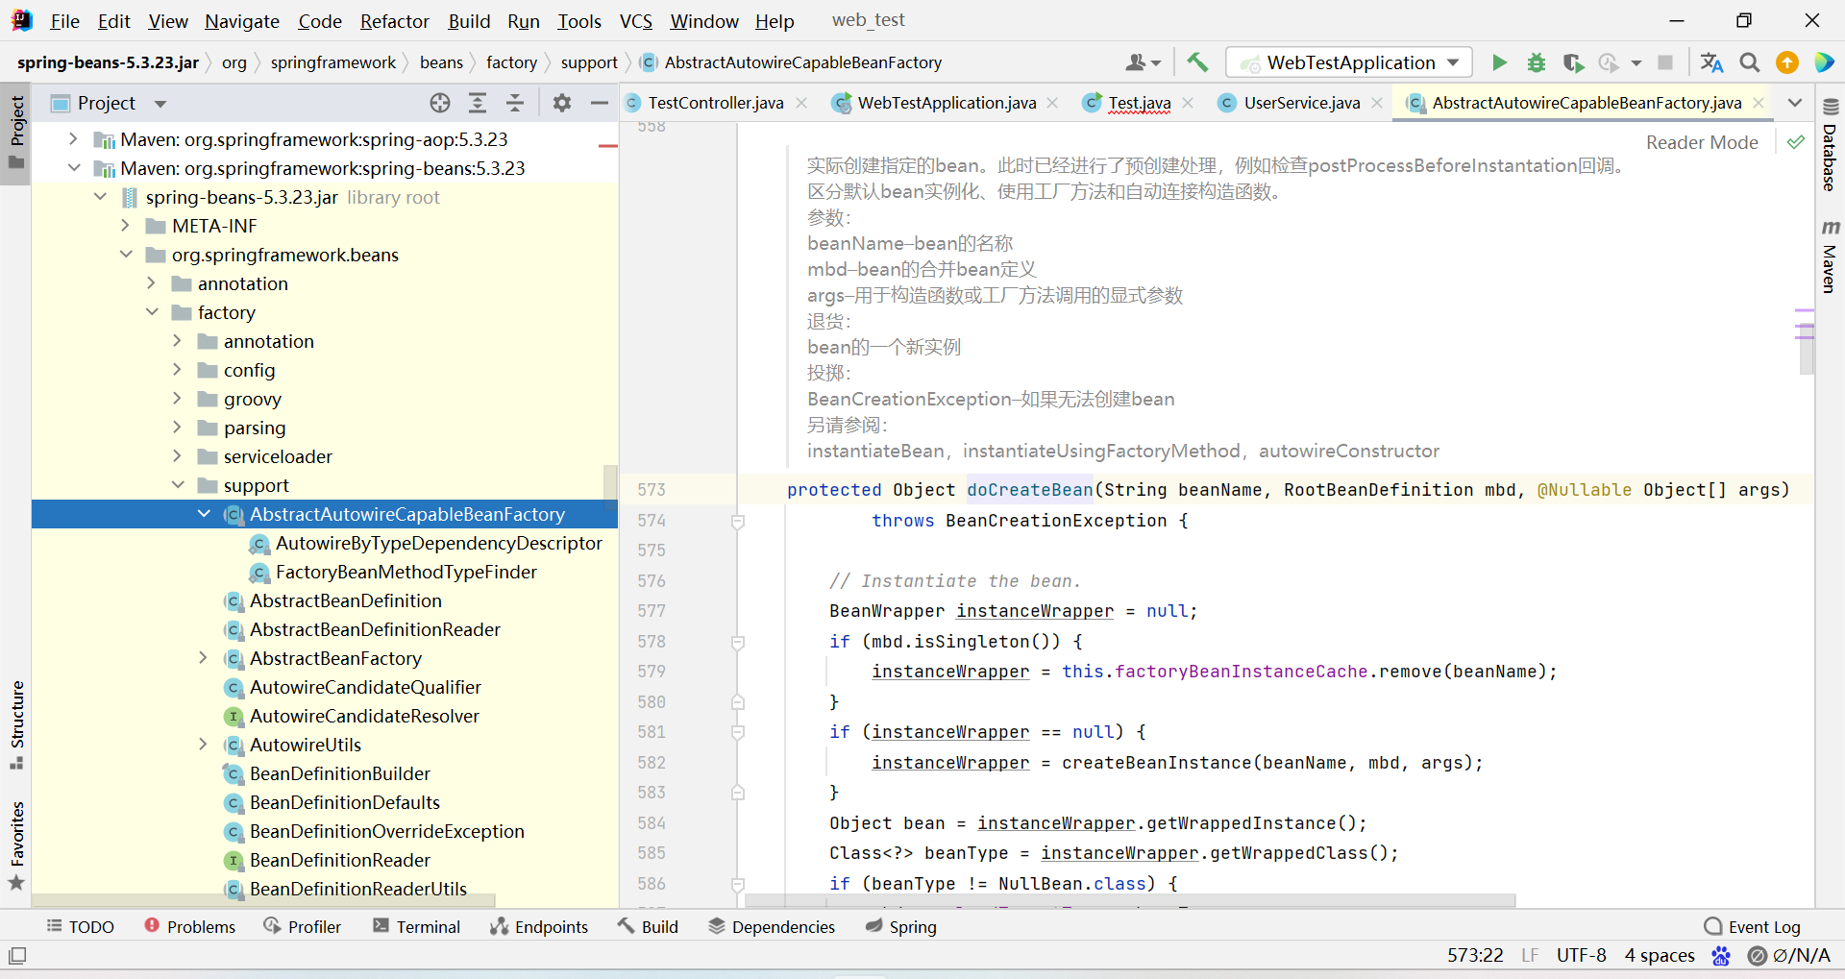Screen dimensions: 1845x979
Task: Expand the groovy package folder
Action: (177, 399)
